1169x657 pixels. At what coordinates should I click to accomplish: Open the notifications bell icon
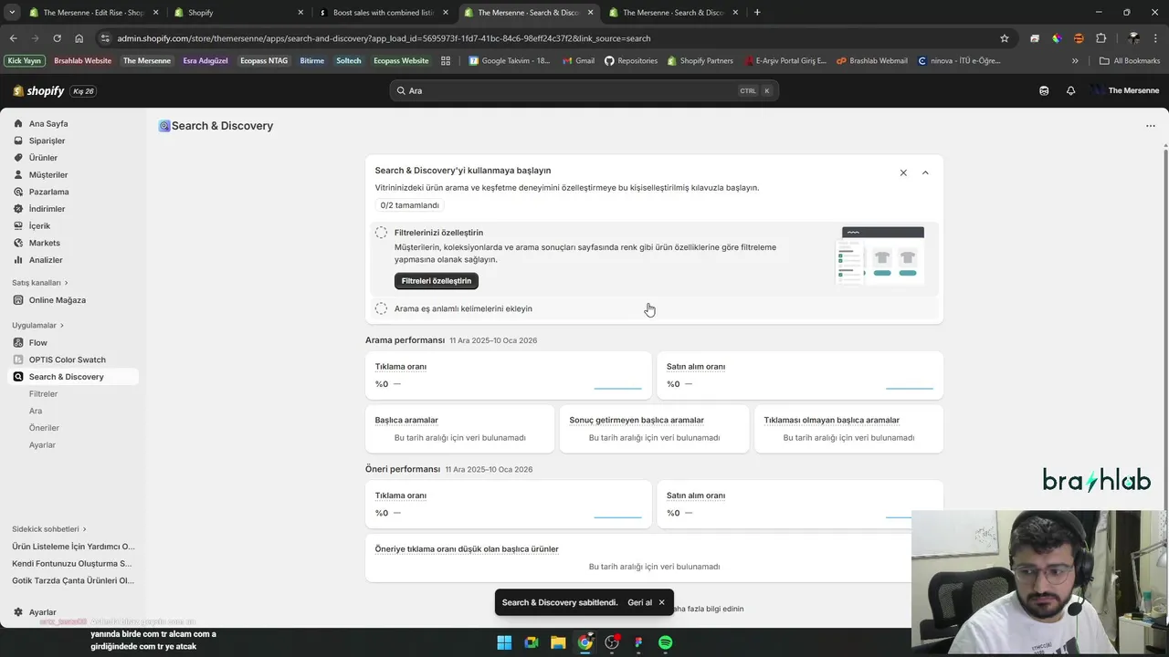1070,90
